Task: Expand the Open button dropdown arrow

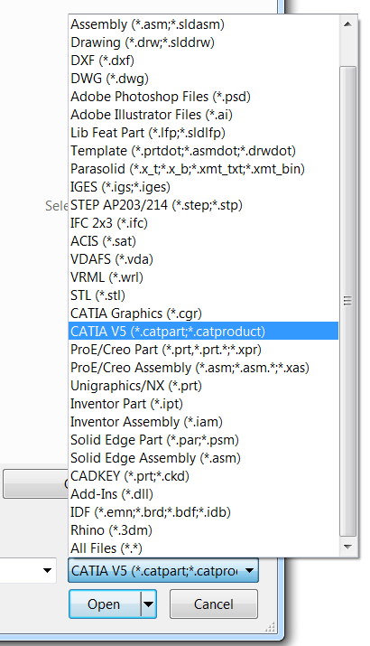Action: coord(149,604)
